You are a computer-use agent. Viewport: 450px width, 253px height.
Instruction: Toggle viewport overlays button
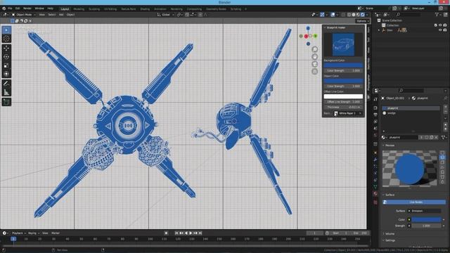pos(333,15)
